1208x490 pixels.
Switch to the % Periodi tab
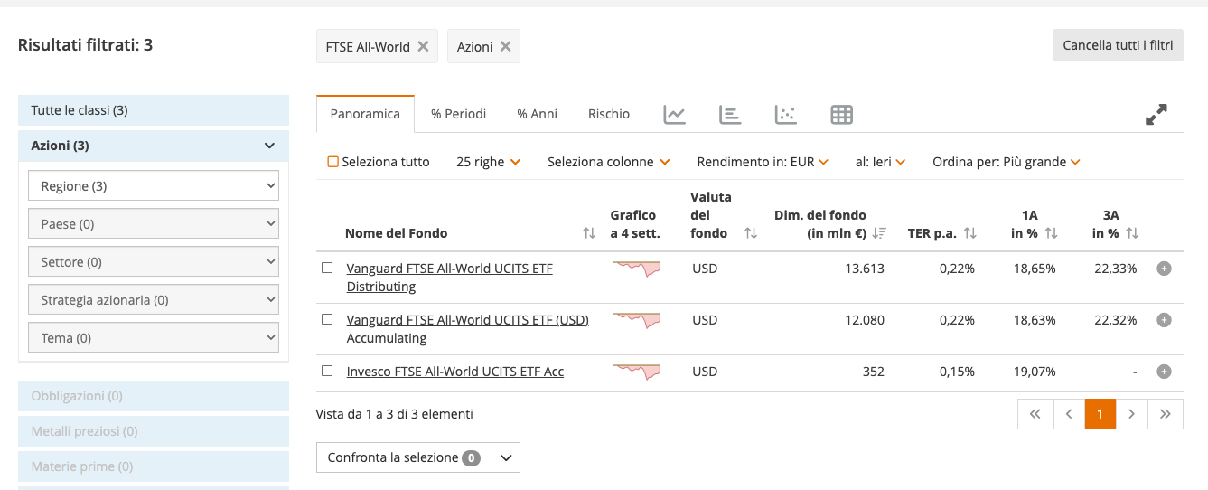tap(458, 114)
